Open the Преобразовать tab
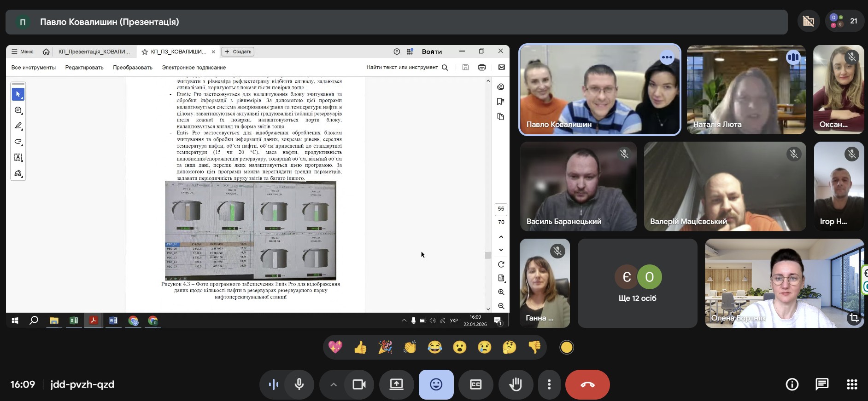Image resolution: width=868 pixels, height=401 pixels. 133,67
